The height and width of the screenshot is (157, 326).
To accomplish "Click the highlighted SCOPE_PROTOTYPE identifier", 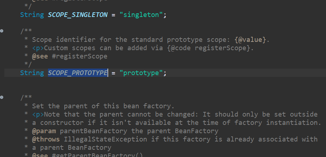I will [x=78, y=73].
